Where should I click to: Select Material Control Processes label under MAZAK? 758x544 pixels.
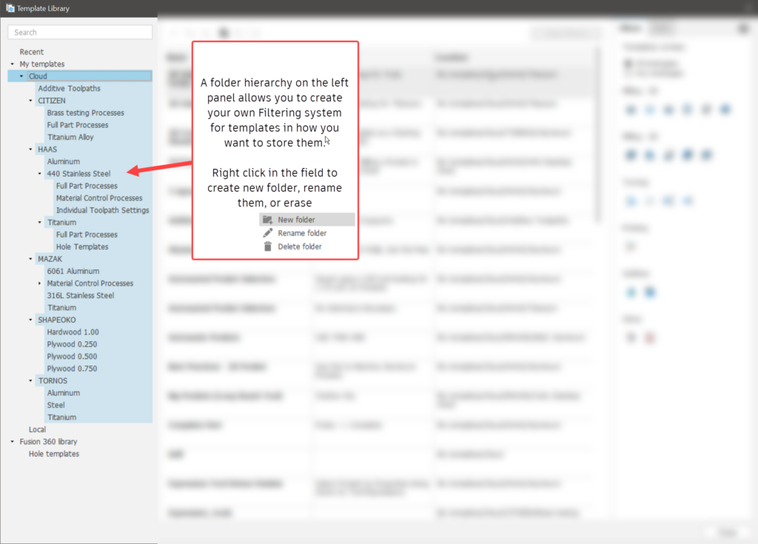pos(90,283)
